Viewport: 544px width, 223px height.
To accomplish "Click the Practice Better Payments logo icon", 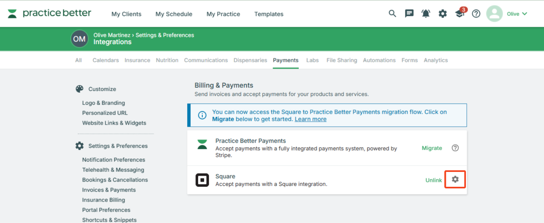I will click(x=202, y=144).
